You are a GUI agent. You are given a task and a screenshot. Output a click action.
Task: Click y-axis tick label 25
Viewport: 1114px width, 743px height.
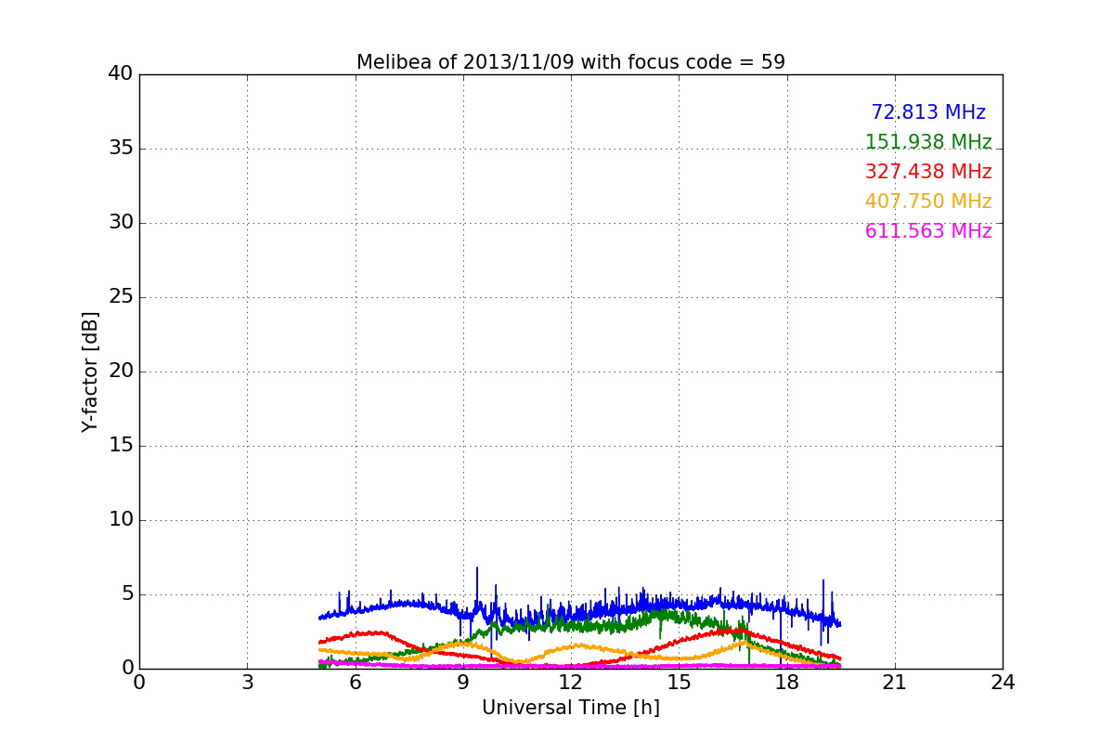(x=121, y=297)
